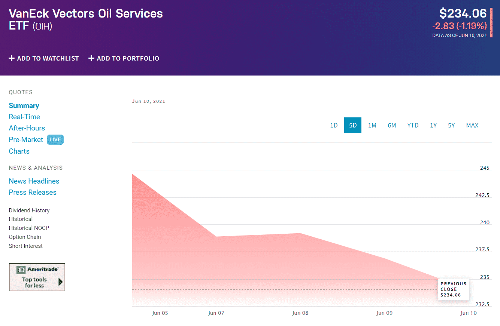Show the 1Y chart range
Viewport: 500px width, 326px height.
433,125
